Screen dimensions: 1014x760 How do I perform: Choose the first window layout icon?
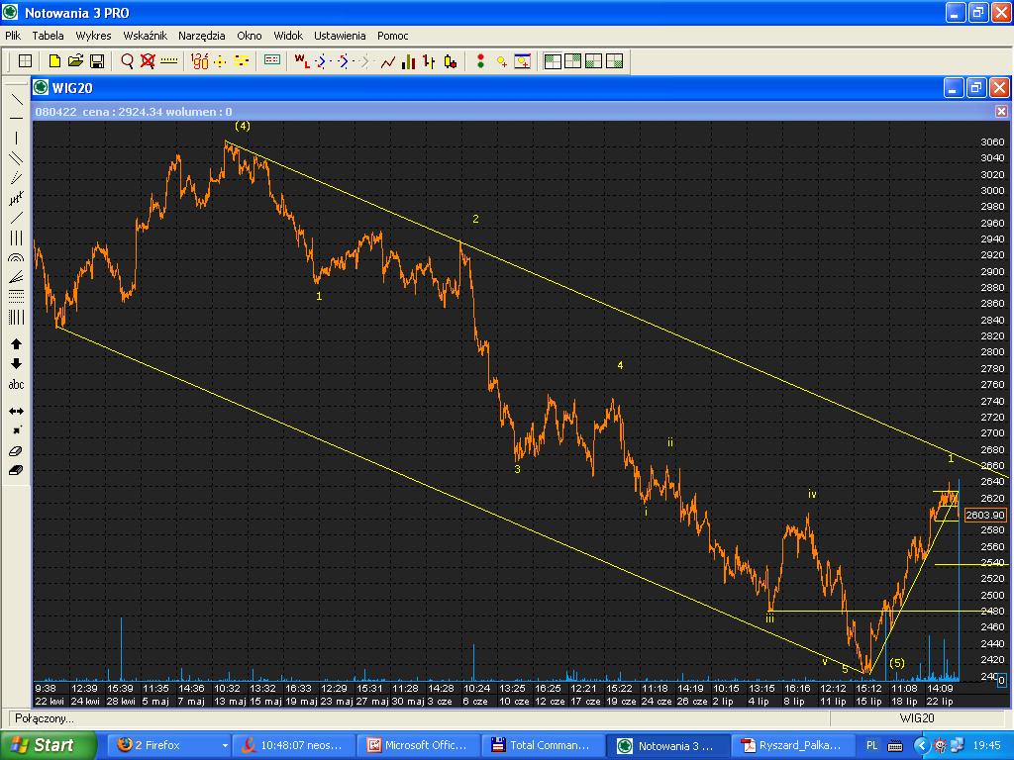553,61
